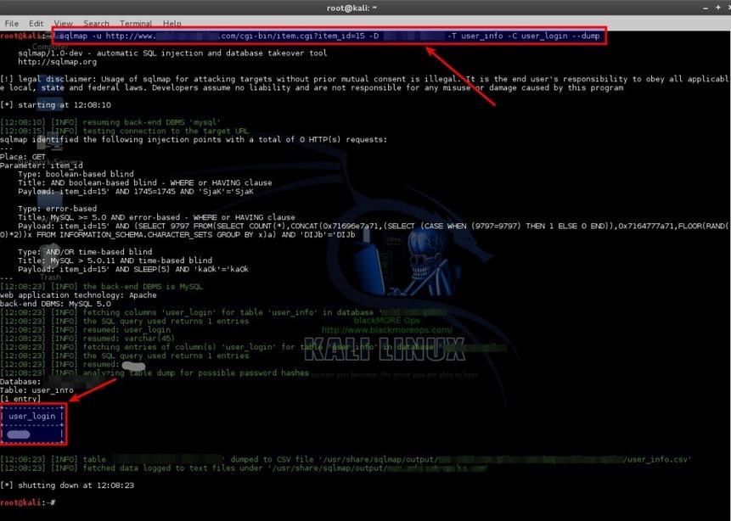The width and height of the screenshot is (731, 521).
Task: Click "fetching columns 'user_login'" info line
Action: point(224,312)
